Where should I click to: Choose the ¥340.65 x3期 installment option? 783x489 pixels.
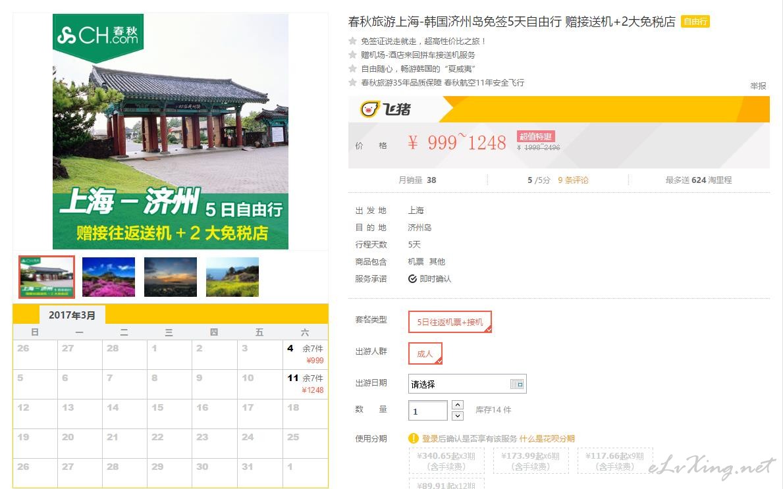click(446, 461)
